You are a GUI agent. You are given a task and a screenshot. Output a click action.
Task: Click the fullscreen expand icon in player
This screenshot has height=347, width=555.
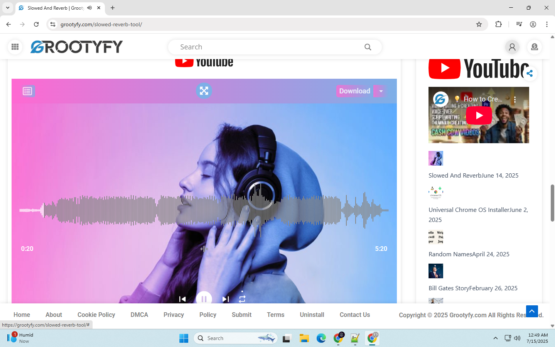tap(204, 91)
